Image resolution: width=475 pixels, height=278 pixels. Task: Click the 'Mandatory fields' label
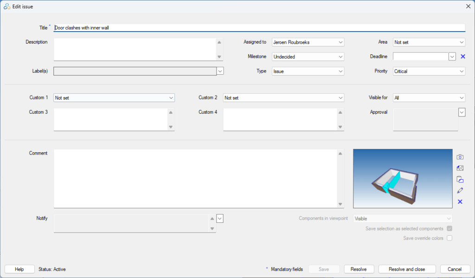[287, 269]
